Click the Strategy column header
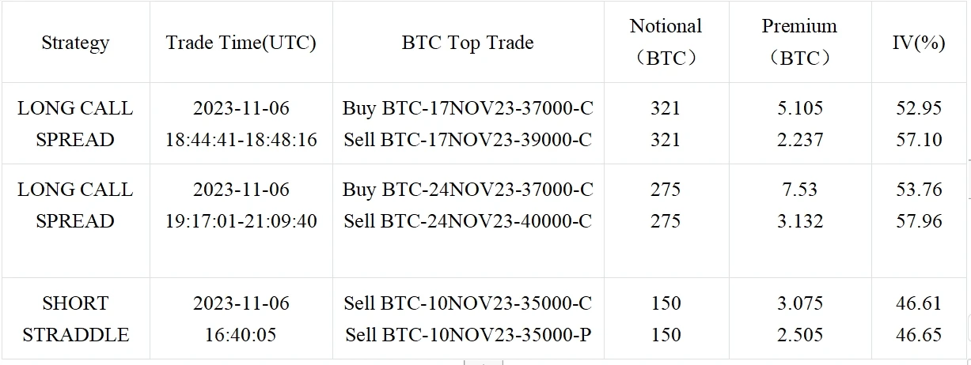This screenshot has width=971, height=365. (75, 43)
